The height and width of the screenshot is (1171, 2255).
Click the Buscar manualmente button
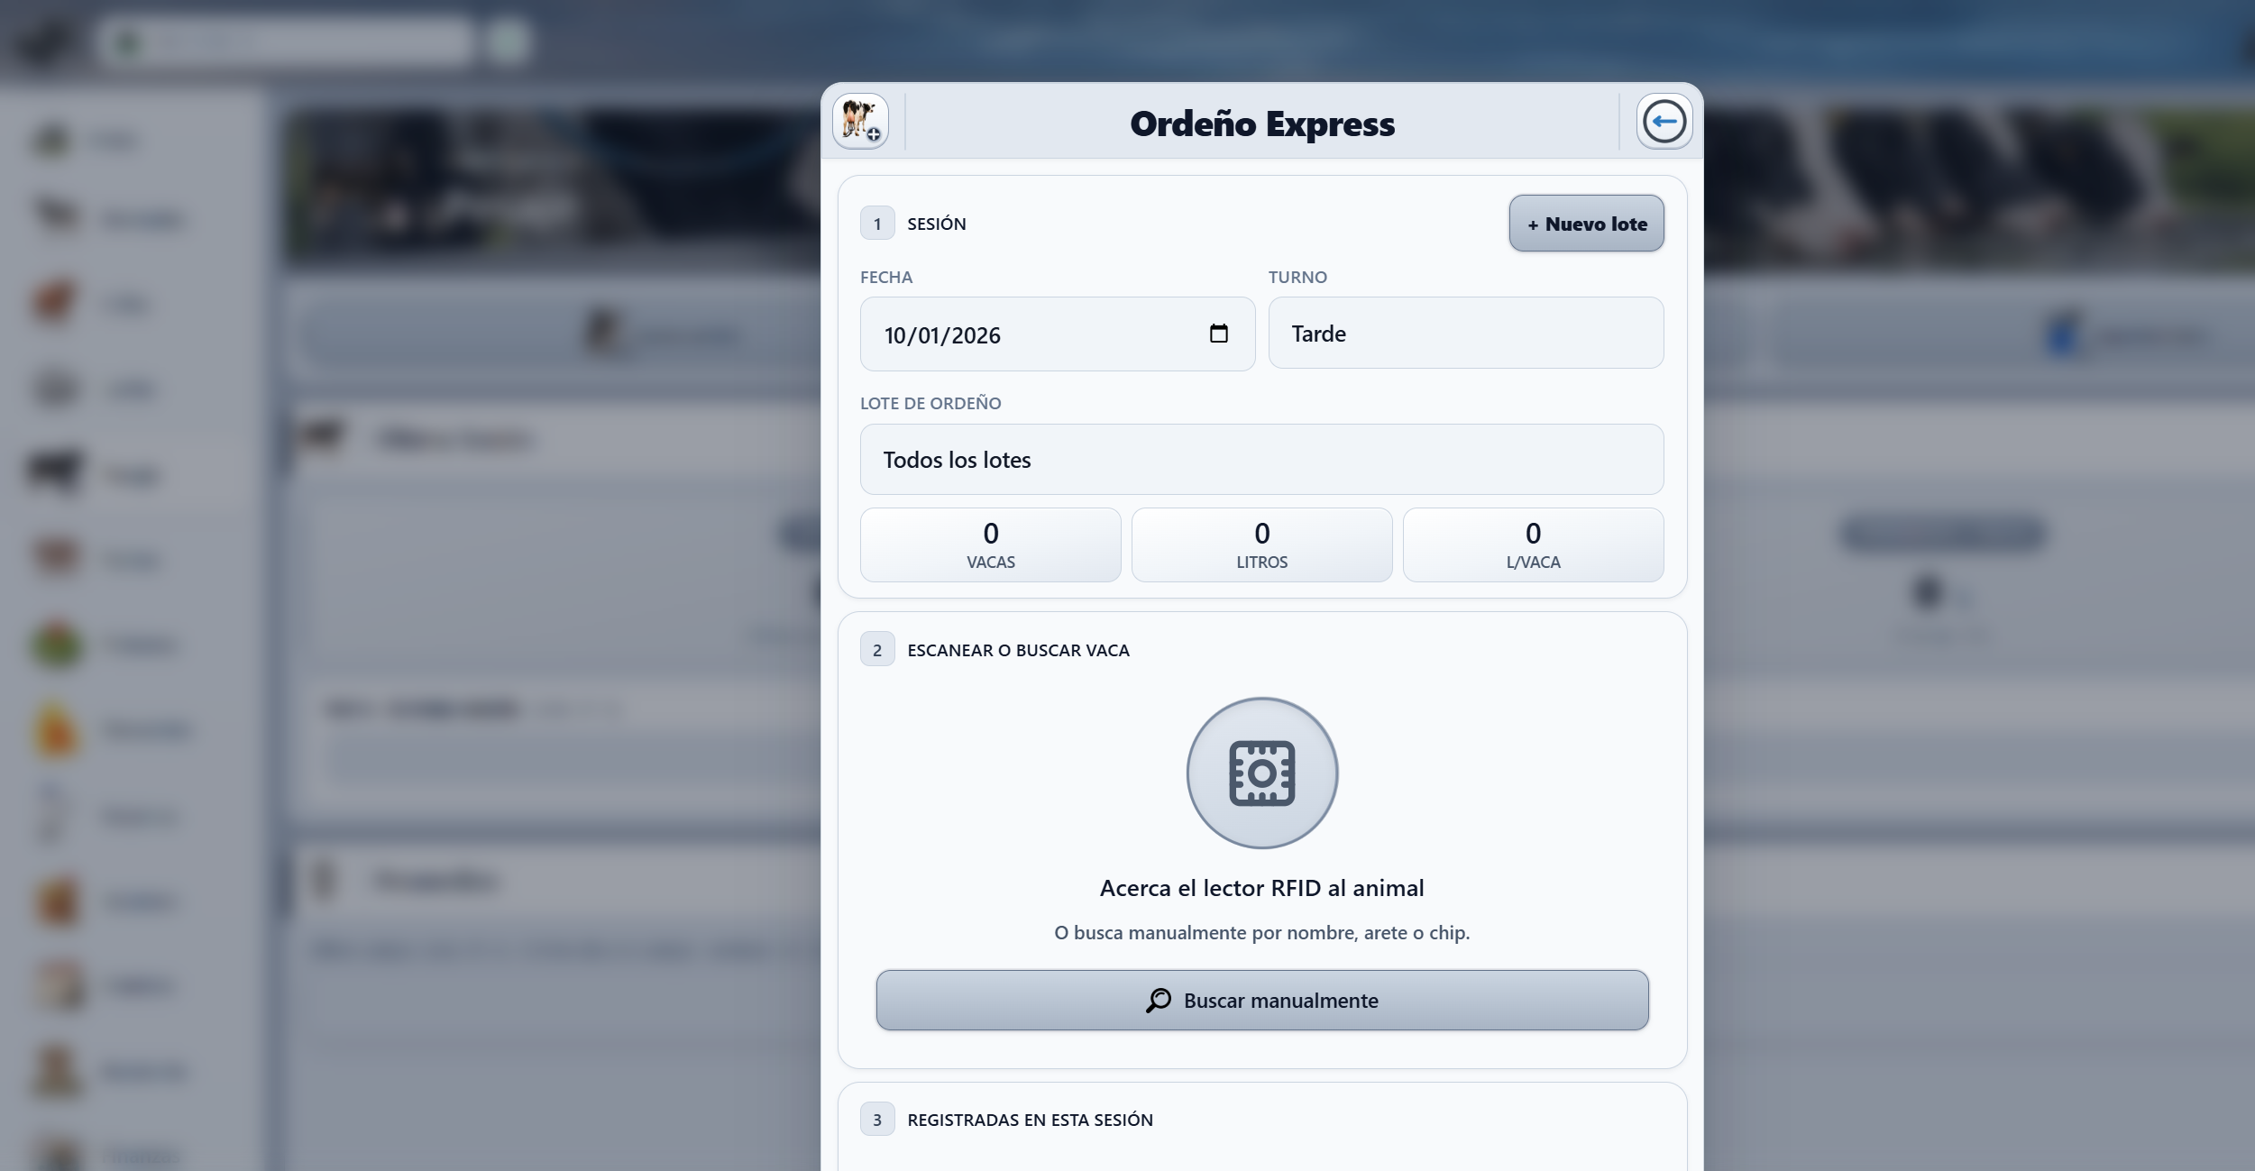click(x=1261, y=1000)
